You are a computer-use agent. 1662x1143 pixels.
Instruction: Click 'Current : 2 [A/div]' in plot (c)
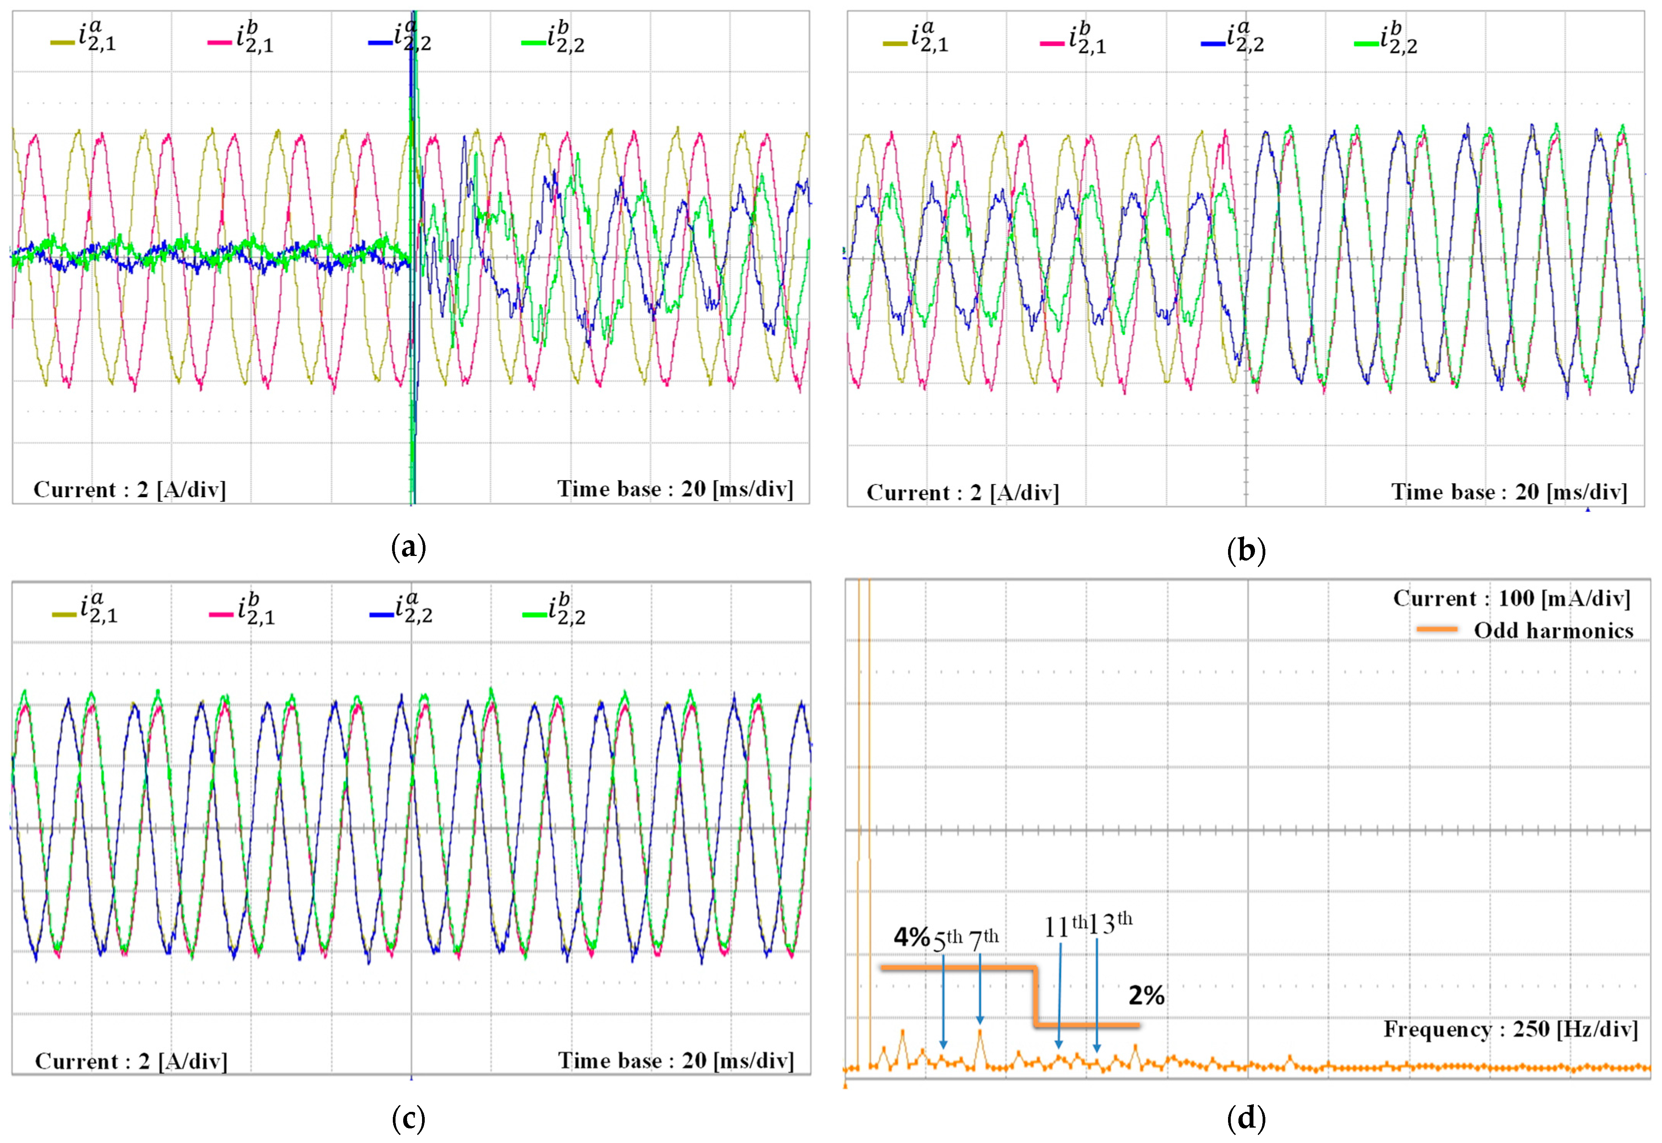point(131,1061)
